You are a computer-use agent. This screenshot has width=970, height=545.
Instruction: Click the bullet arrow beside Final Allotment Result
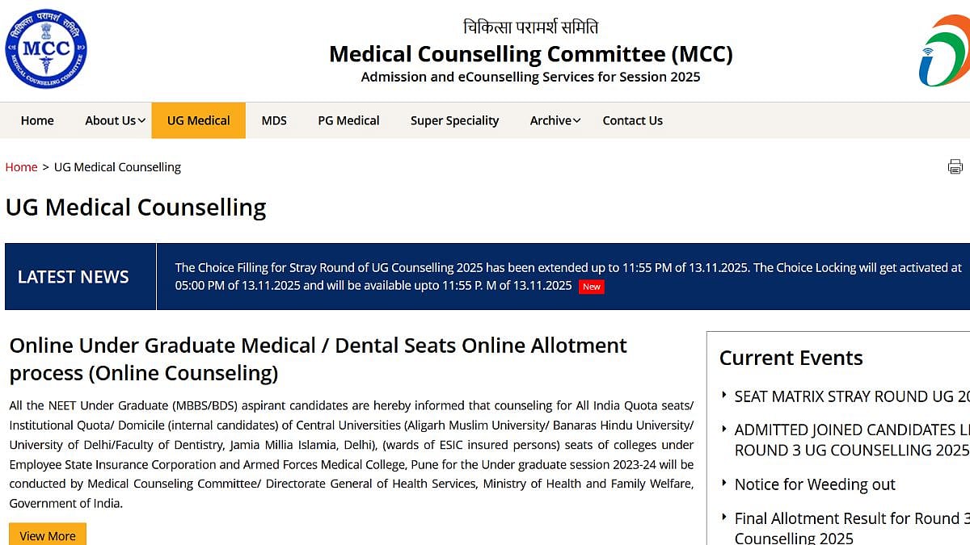(x=723, y=518)
